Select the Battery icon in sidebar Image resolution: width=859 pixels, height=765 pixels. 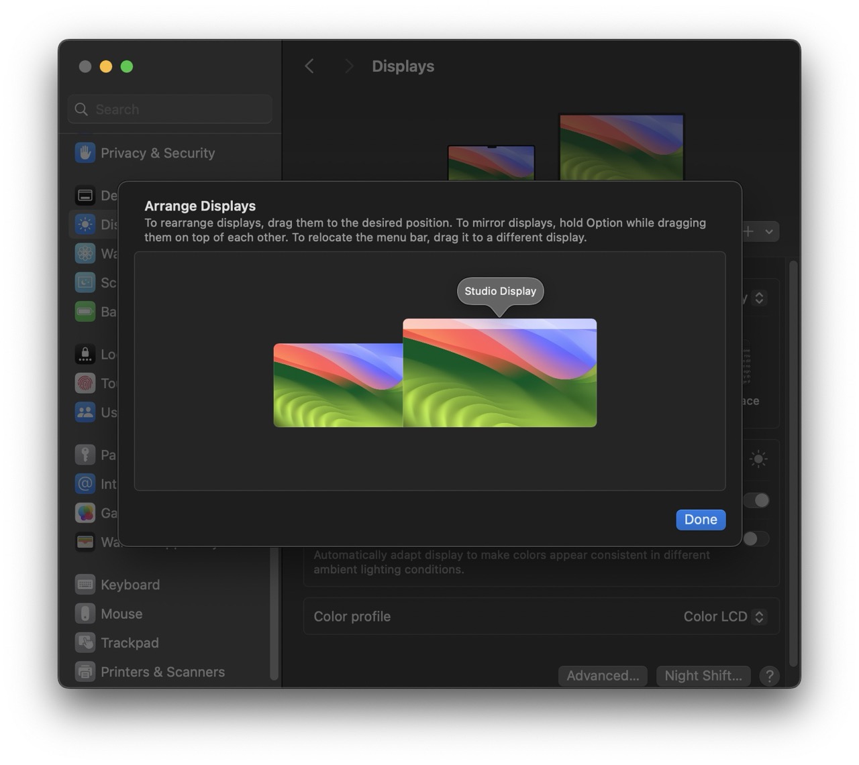[x=85, y=312]
